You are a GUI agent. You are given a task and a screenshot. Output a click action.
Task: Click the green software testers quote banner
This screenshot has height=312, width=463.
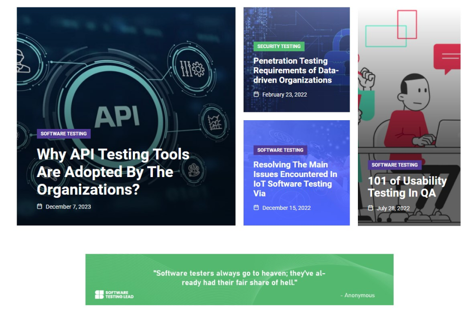tap(239, 279)
